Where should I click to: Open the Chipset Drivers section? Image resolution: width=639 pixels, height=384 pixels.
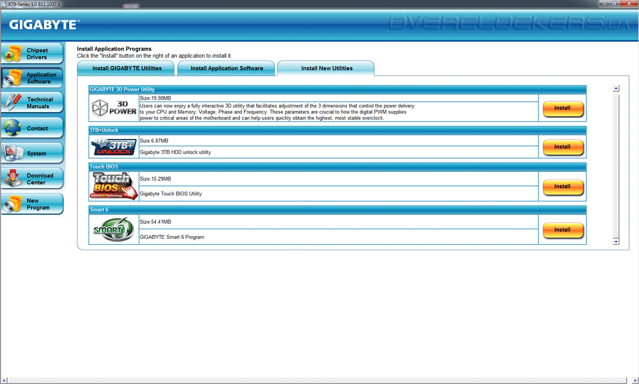(32, 53)
